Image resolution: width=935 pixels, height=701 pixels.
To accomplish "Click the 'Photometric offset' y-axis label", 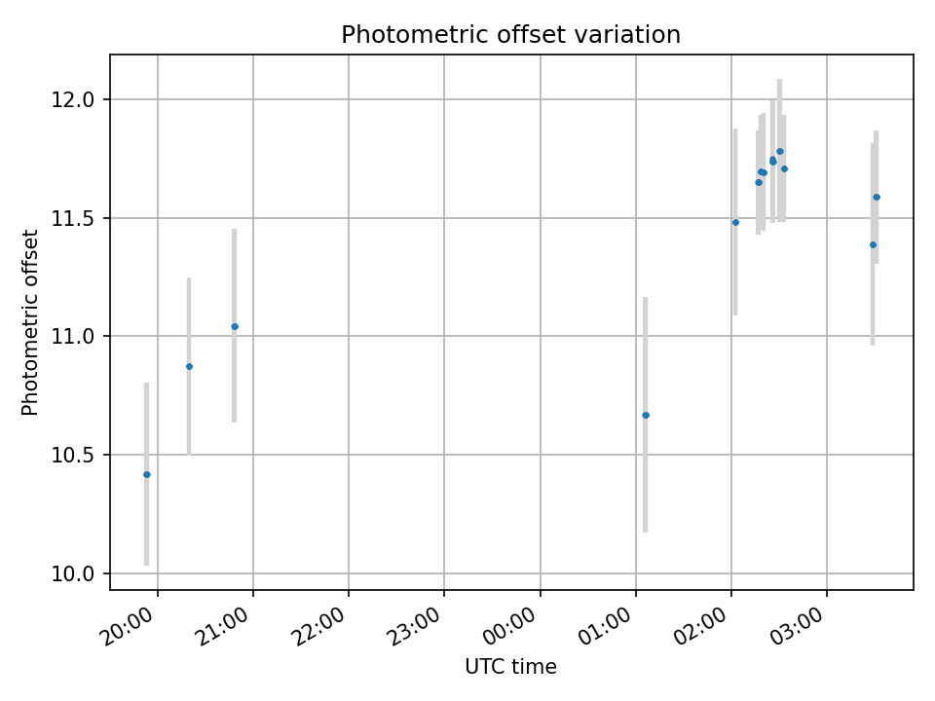I will 29,322.
